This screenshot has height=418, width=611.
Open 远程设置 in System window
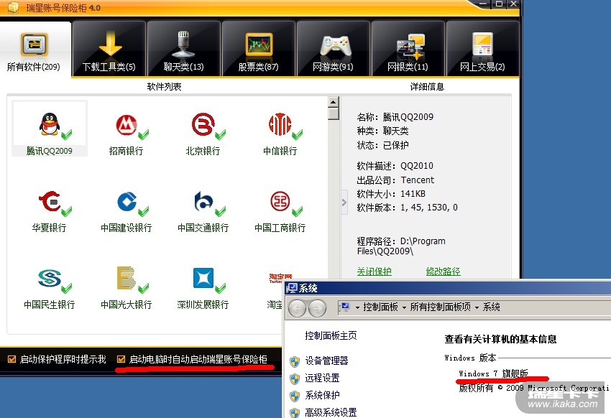point(322,378)
